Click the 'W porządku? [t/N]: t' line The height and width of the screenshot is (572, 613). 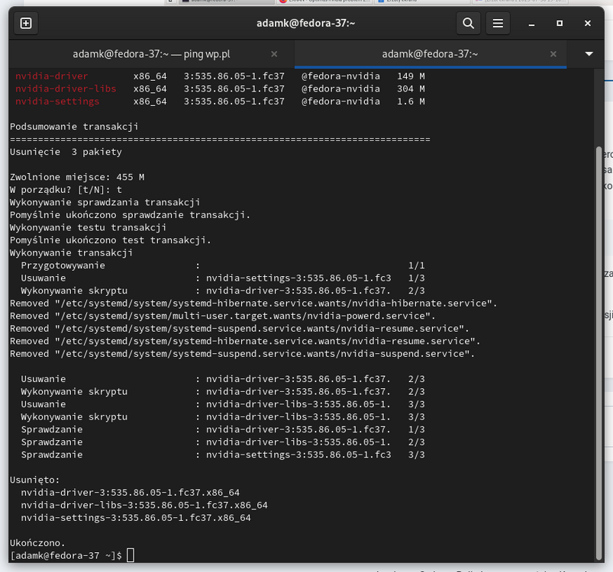66,189
